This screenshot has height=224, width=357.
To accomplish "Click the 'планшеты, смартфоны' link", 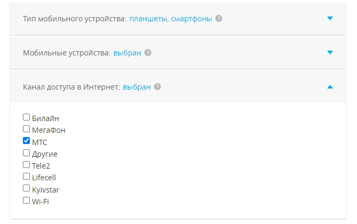I will 171,19.
